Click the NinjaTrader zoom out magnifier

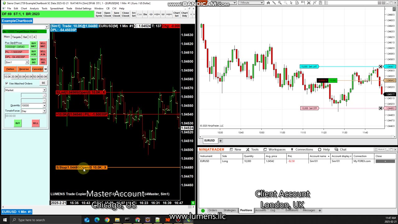(x=285, y=3)
